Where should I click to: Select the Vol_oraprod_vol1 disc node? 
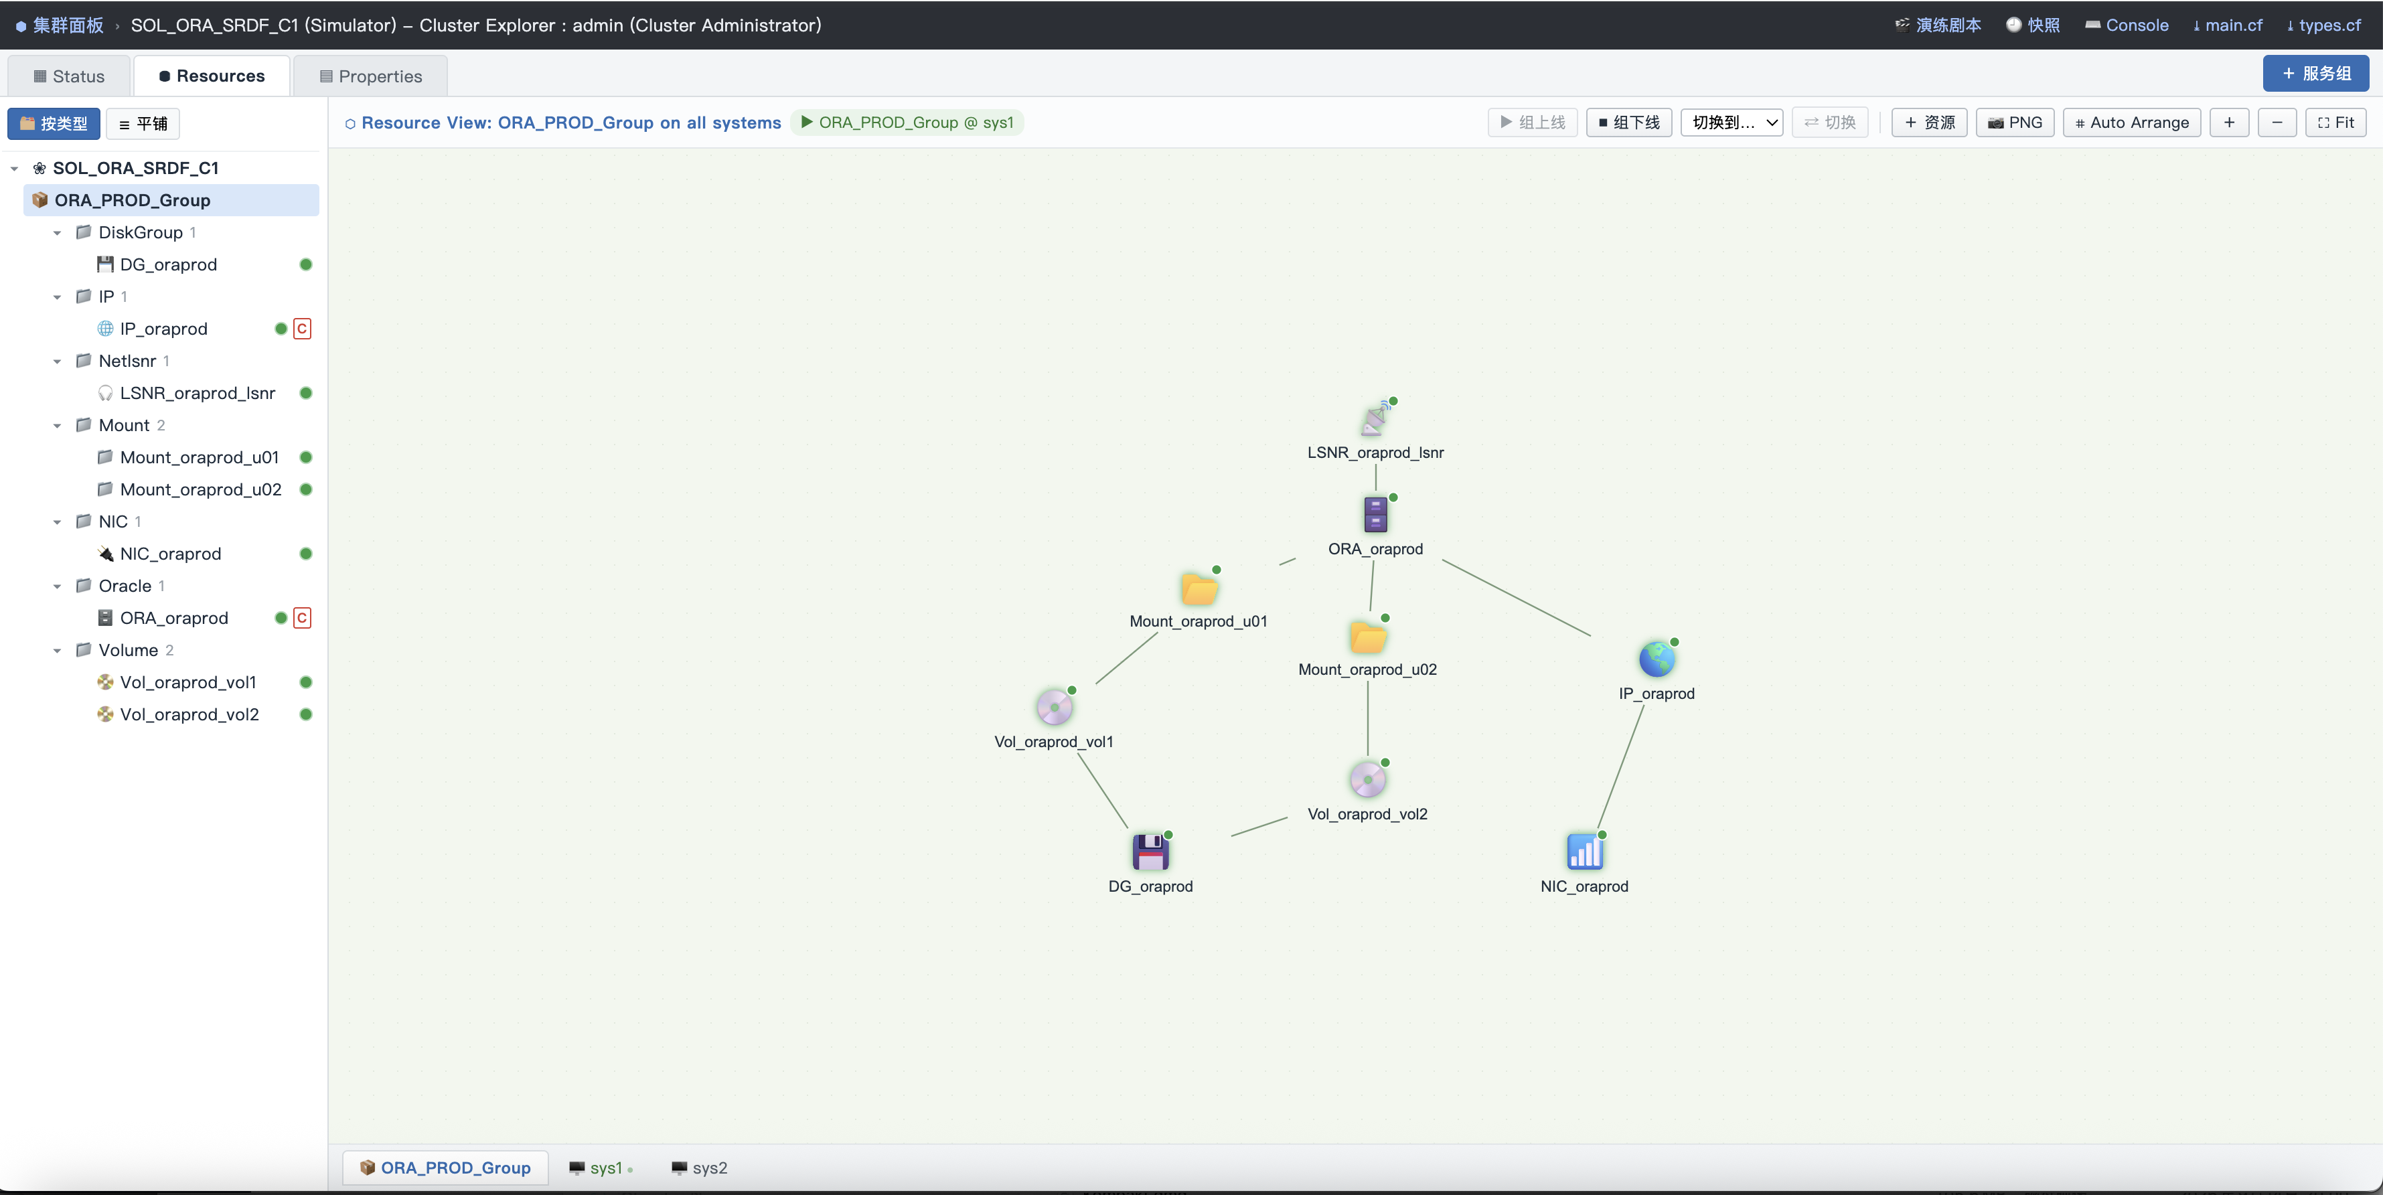tap(1055, 708)
